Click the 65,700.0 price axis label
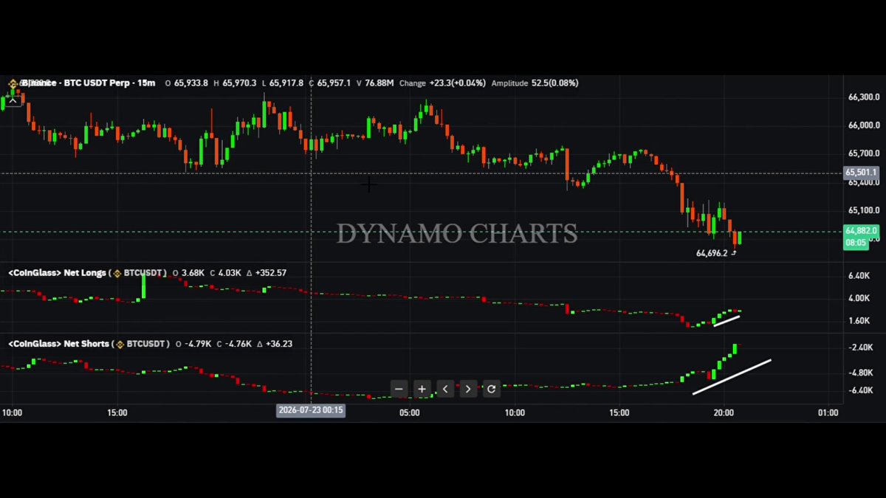This screenshot has height=498, width=886. [864, 153]
